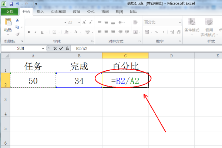
Task: Apply comma style number format
Action: point(163,32)
